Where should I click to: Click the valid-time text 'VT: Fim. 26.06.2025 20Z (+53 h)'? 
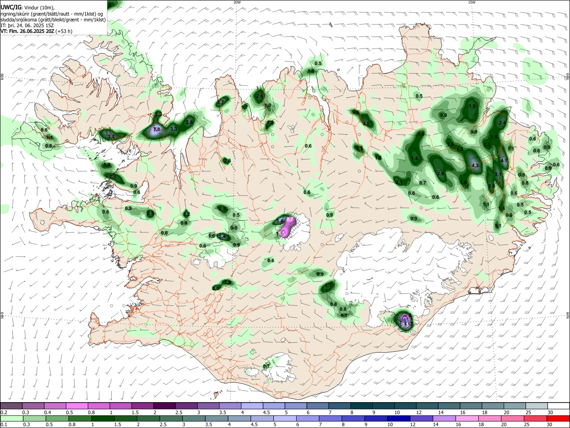[x=36, y=31]
